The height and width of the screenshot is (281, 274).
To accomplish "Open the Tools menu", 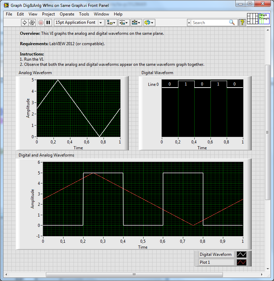I will (84, 14).
